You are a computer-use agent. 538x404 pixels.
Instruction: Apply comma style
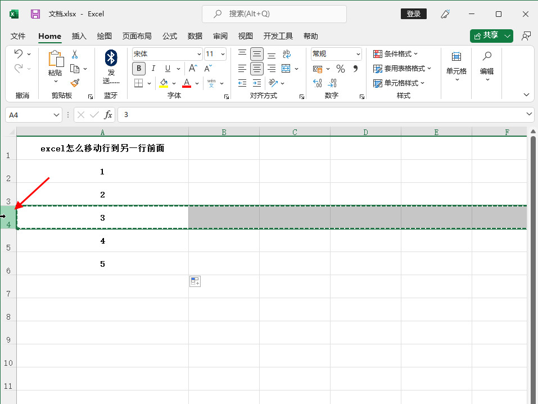pyautogui.click(x=355, y=69)
